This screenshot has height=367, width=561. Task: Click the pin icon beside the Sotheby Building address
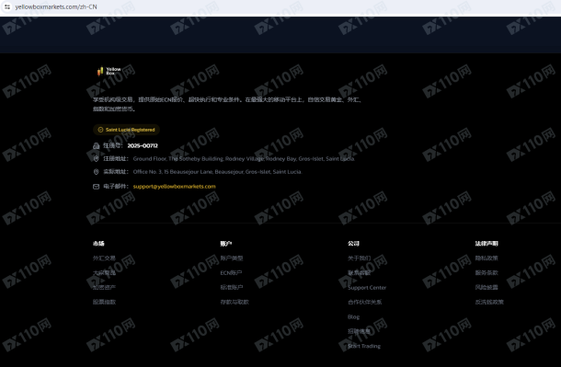click(96, 158)
